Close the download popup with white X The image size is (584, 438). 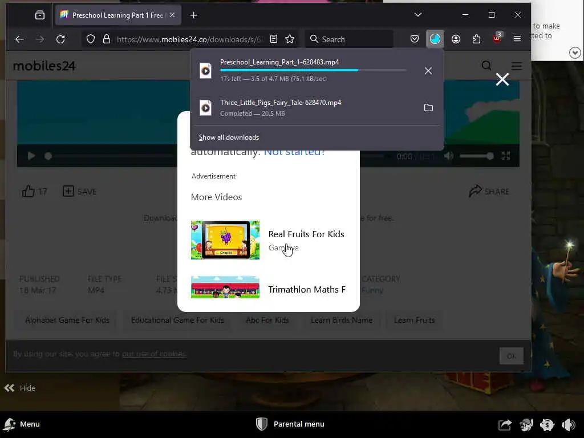502,79
